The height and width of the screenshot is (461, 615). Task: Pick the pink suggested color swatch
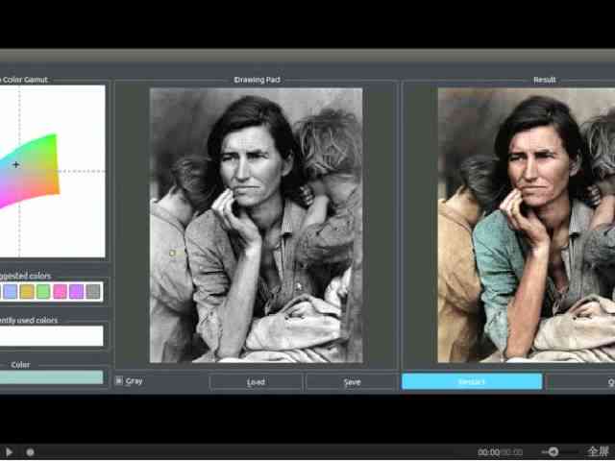60,292
